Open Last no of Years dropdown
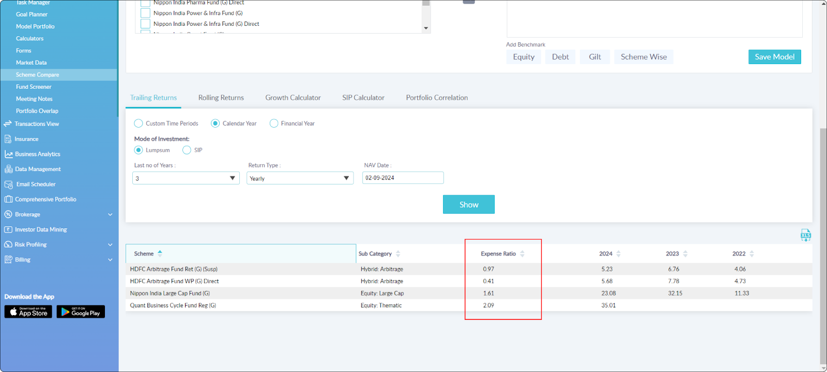Screen dimensions: 827x372 pyautogui.click(x=186, y=178)
